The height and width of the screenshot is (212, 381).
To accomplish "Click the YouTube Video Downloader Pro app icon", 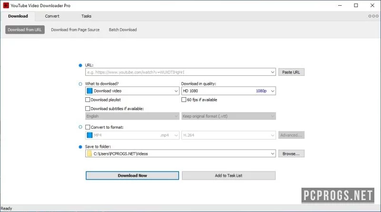I will pos(6,5).
